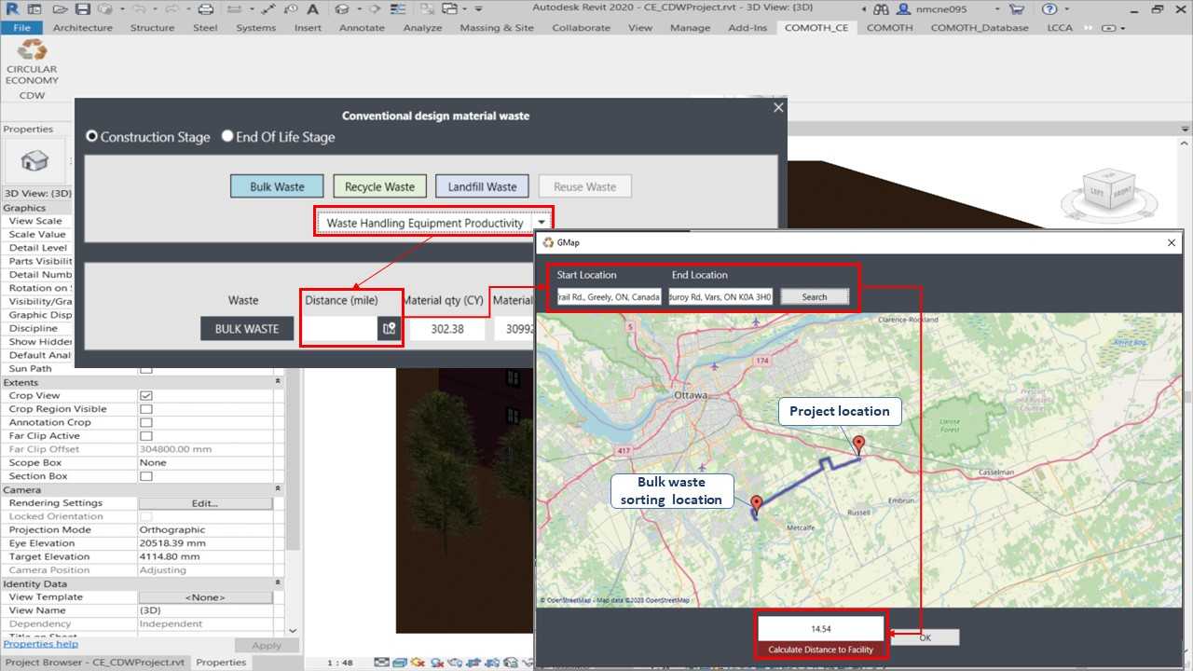The image size is (1193, 671).
Task: Click Calculate Distance to Facility button
Action: tap(820, 650)
